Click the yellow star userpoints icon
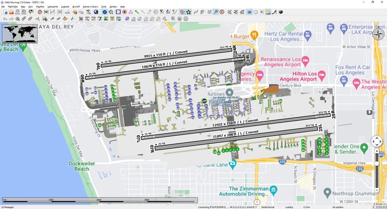The image size is (387, 209). tap(188, 12)
